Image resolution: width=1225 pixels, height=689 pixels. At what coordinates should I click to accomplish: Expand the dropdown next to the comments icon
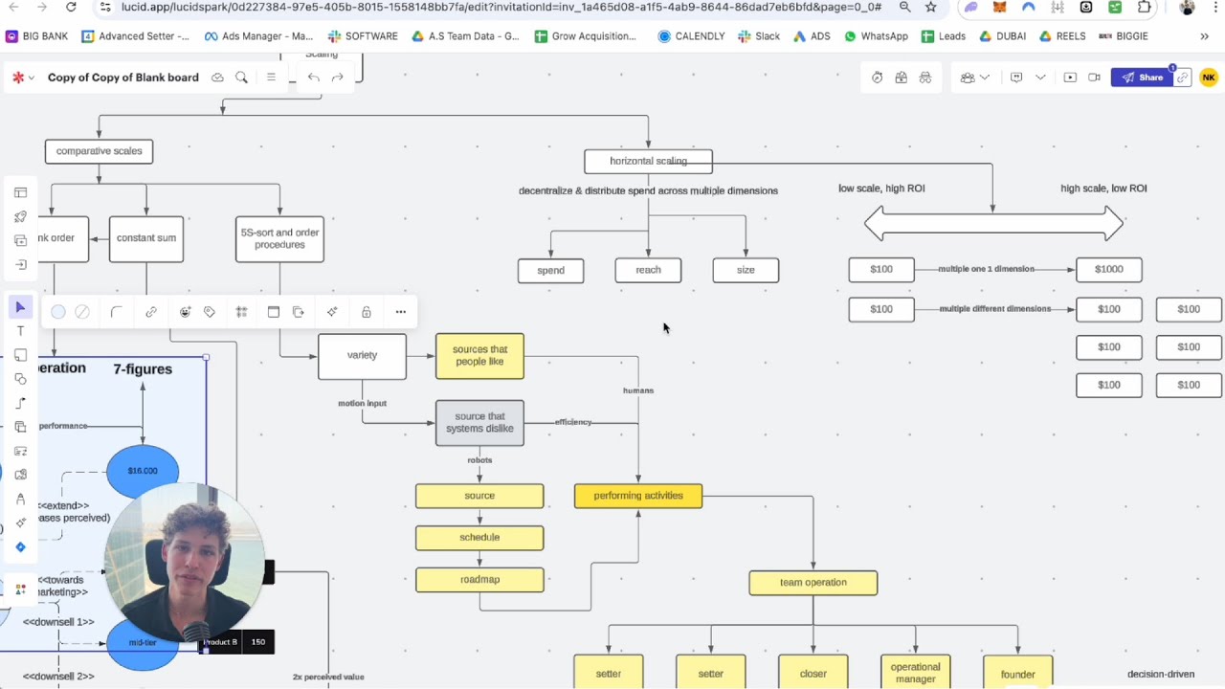[x=1040, y=78]
